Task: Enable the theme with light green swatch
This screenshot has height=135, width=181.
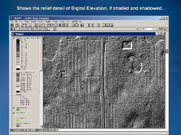Action: point(14,118)
